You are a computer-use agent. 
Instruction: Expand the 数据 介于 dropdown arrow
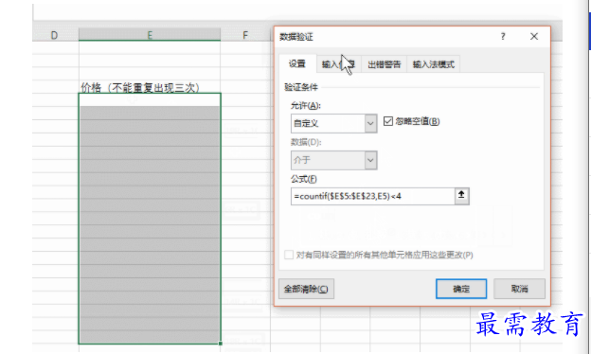point(370,160)
